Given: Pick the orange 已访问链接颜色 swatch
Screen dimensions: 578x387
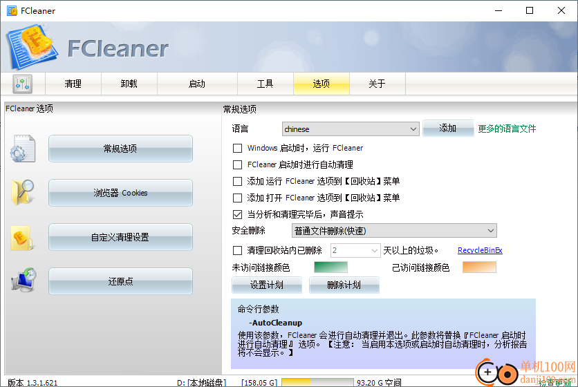Looking at the screenshot, I should pos(479,267).
